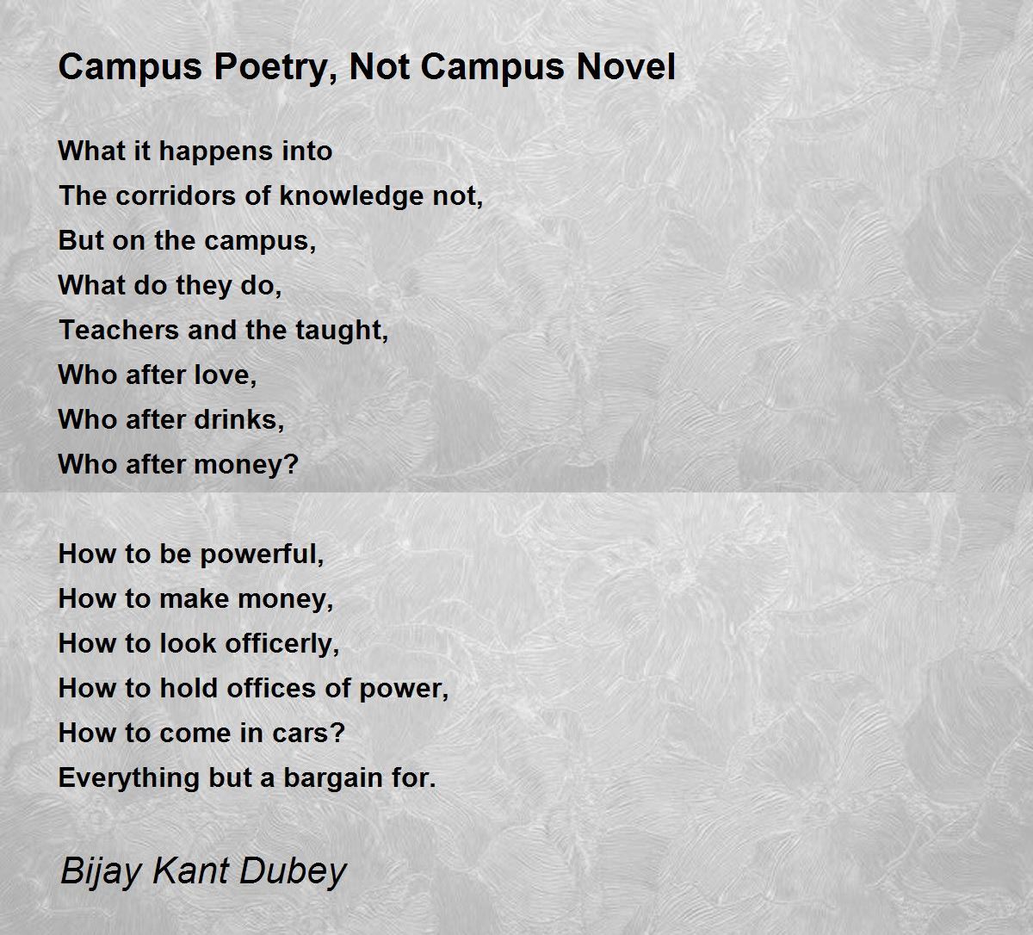Click the line 'But on the campus,'
This screenshot has width=1033, height=935.
pyautogui.click(x=188, y=240)
